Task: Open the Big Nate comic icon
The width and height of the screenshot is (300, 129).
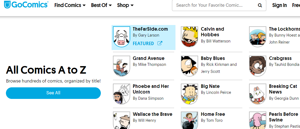Action: point(189,94)
